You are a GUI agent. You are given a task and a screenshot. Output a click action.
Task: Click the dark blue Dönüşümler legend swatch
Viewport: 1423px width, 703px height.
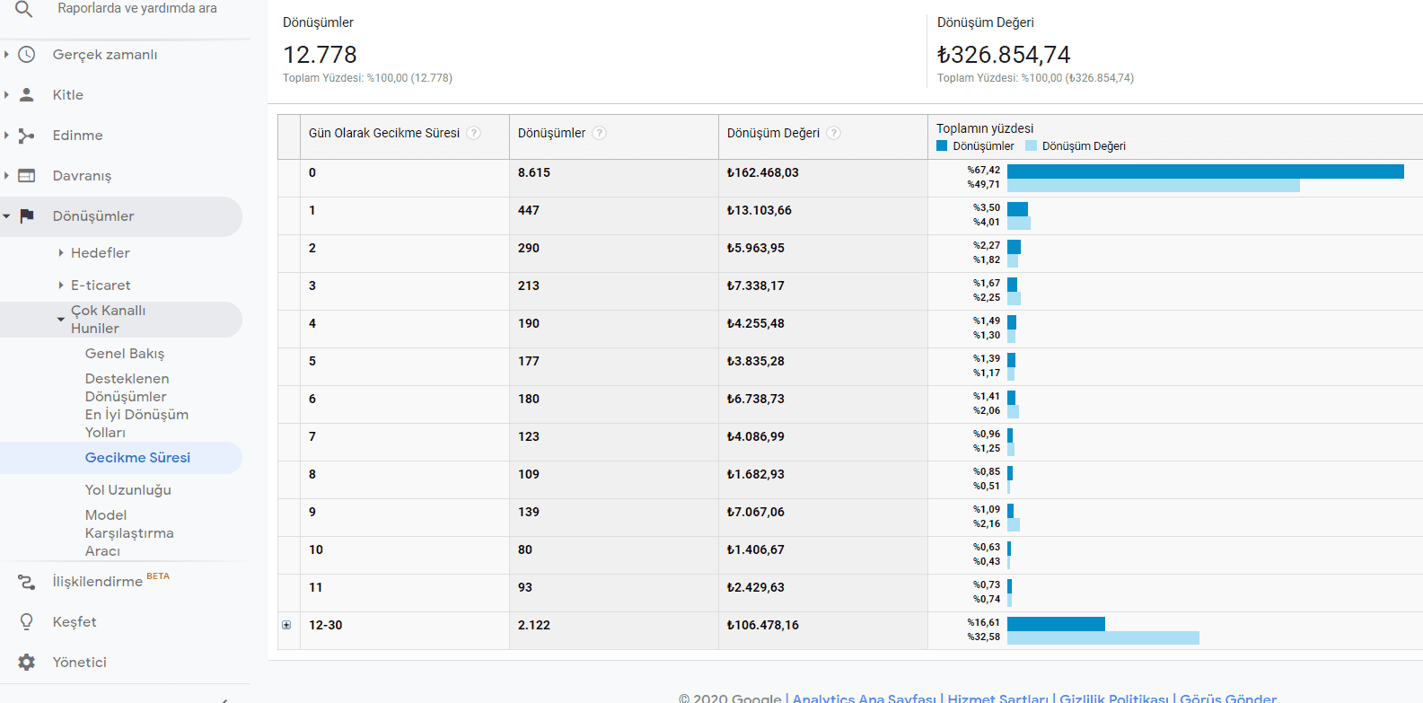[942, 145]
